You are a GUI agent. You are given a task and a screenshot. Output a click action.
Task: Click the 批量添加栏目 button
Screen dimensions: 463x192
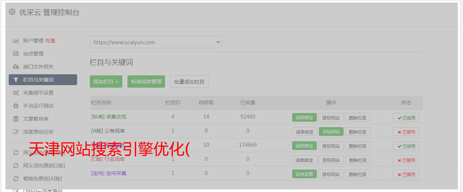coord(189,82)
